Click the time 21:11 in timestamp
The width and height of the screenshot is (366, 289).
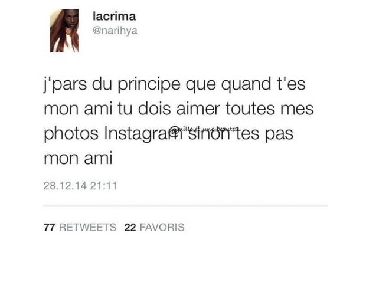(x=103, y=186)
